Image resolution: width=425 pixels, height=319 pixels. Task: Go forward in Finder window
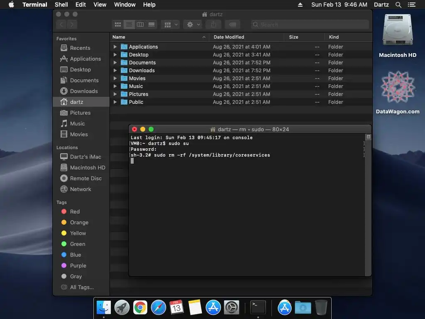(72, 25)
